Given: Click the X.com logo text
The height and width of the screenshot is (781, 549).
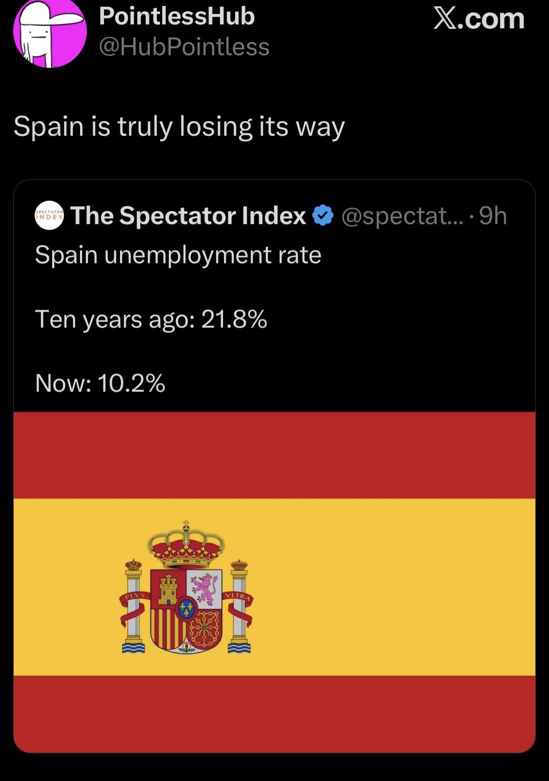Looking at the screenshot, I should (479, 19).
